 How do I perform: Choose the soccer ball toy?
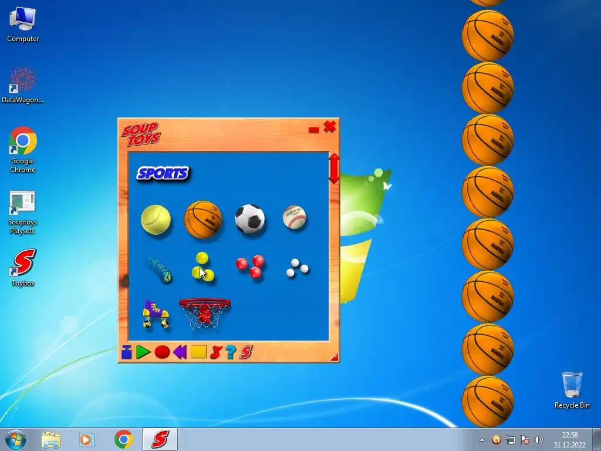(250, 219)
